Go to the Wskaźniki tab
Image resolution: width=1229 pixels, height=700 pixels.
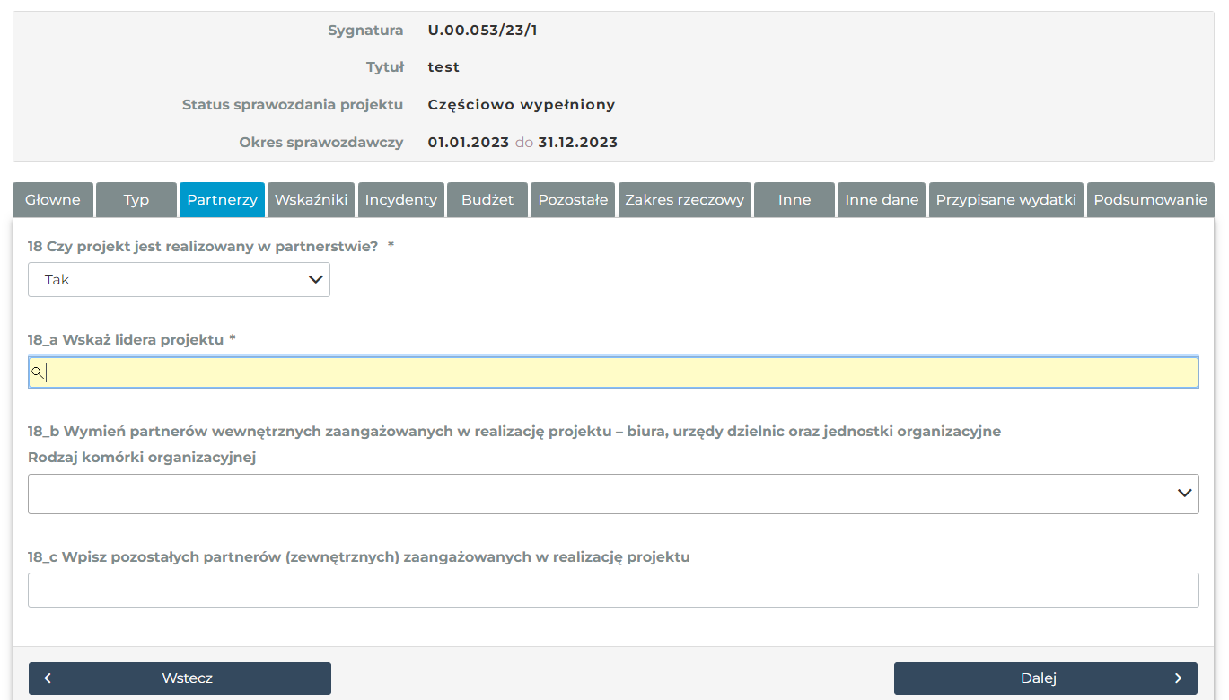point(311,200)
